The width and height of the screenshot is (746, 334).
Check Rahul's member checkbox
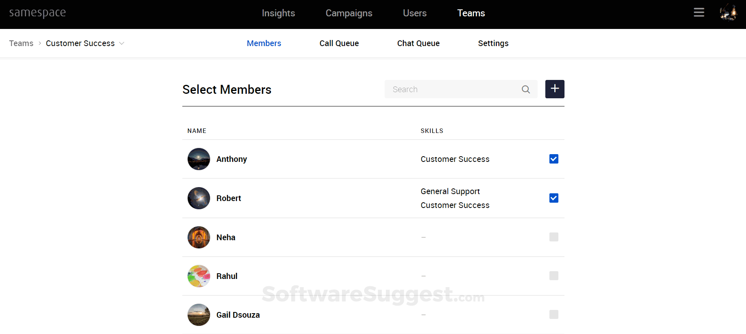click(x=553, y=276)
